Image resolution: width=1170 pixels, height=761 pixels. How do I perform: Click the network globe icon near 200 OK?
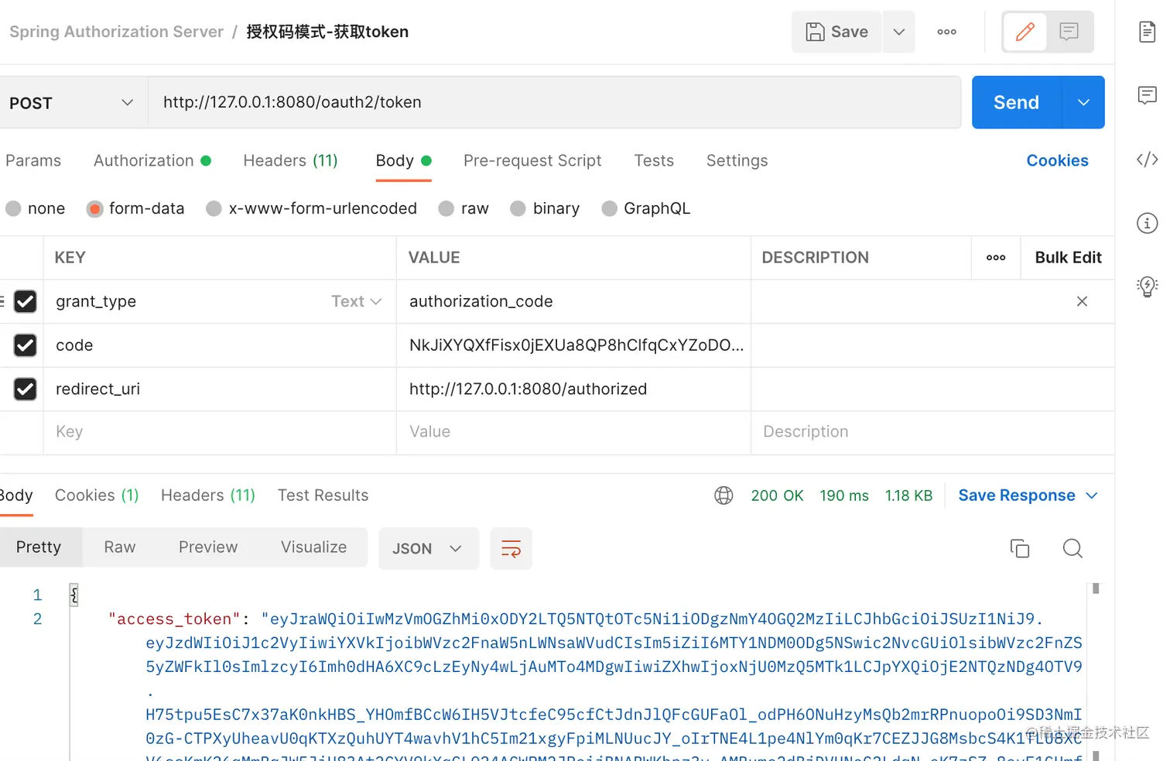tap(724, 495)
